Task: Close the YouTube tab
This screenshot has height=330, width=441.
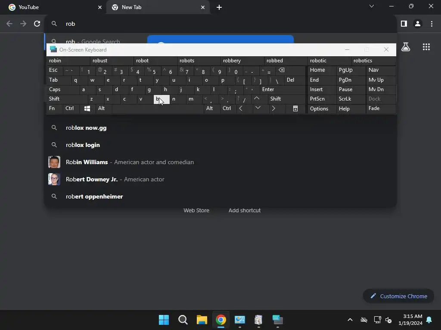Action: click(x=100, y=7)
